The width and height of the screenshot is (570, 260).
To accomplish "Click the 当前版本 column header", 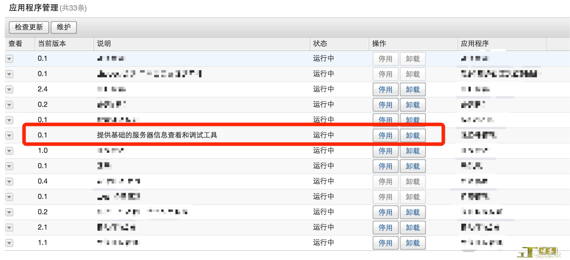I will pos(52,44).
